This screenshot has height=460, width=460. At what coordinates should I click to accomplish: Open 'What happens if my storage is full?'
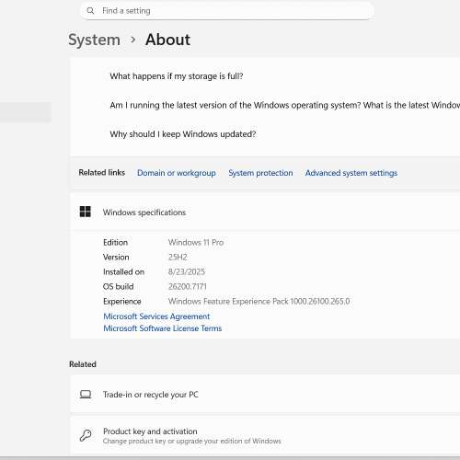coord(177,76)
